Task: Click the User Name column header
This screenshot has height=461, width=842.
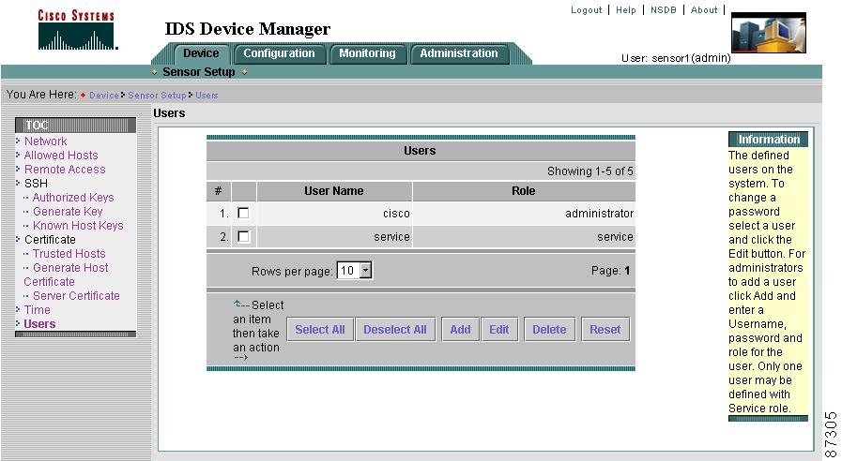Action: click(x=334, y=191)
